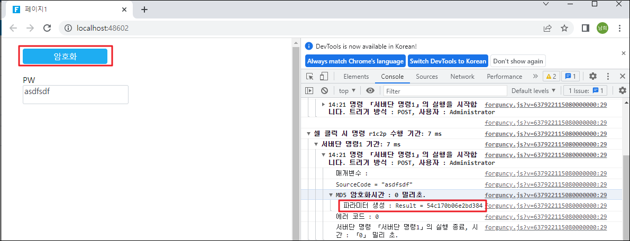The image size is (630, 241).
Task: Clear the console log
Action: (x=324, y=91)
